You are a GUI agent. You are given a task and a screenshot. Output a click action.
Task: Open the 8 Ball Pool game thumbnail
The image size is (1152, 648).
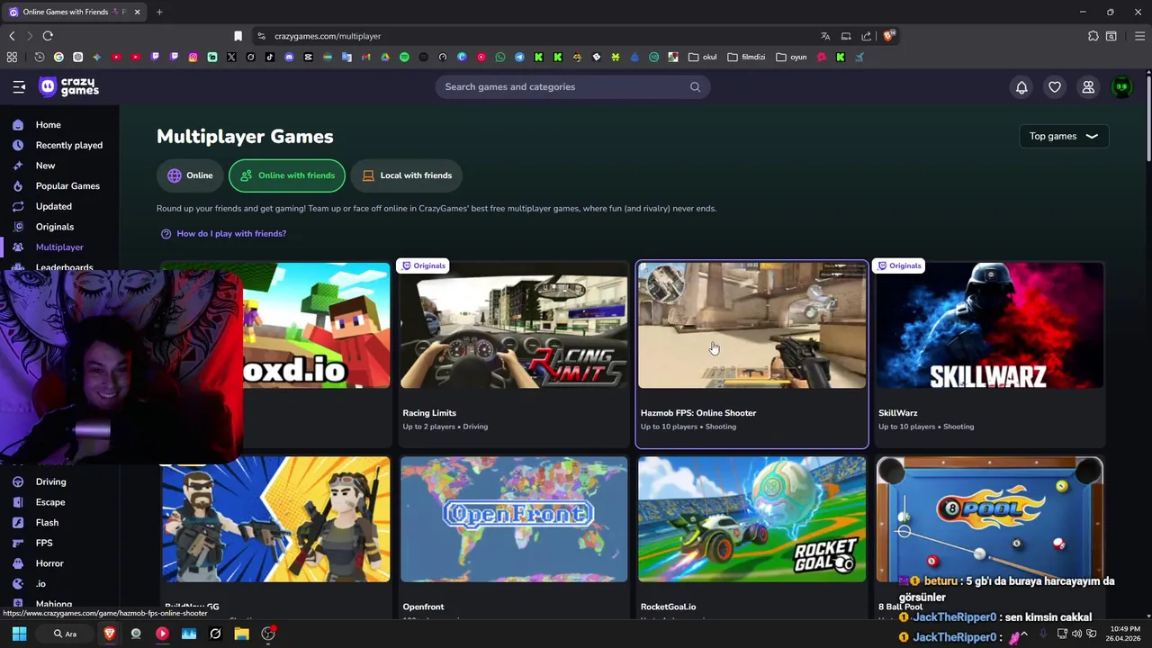(990, 519)
